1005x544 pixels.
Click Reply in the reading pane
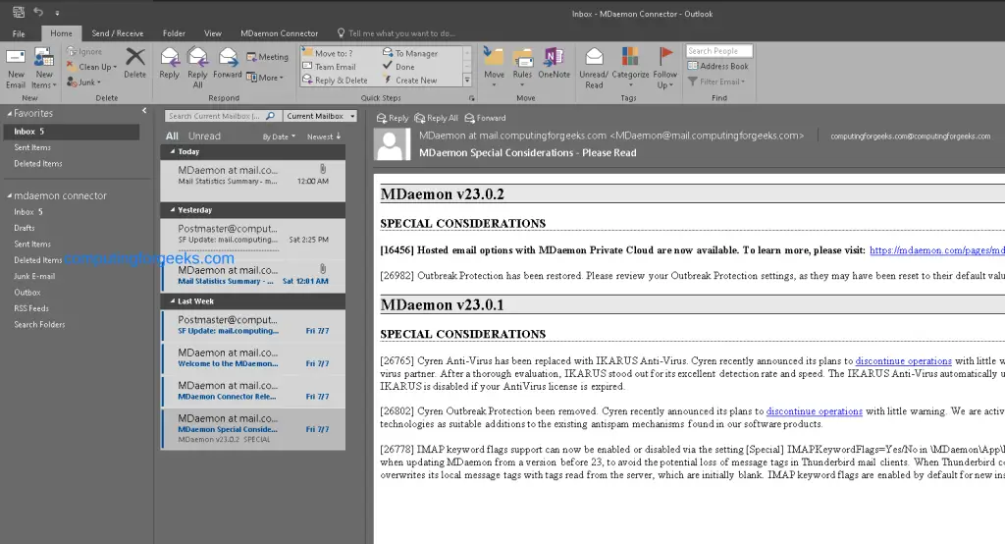tap(393, 118)
